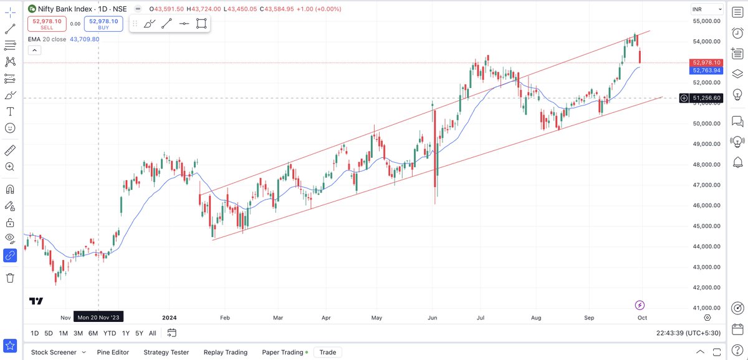Open the go to date calendar

pyautogui.click(x=172, y=333)
